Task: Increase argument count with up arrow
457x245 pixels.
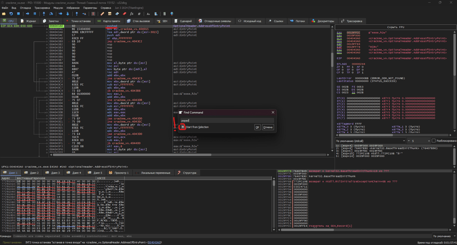Action: pos(429,141)
